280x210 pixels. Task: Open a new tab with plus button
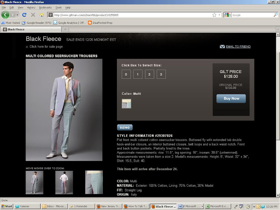tap(65, 29)
